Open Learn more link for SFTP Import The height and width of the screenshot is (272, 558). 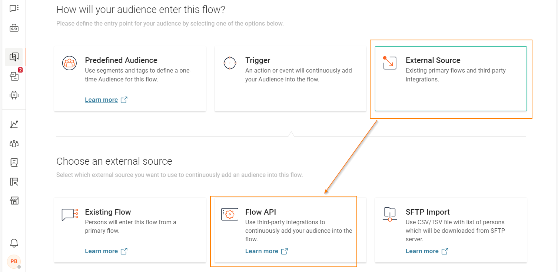[x=422, y=251]
